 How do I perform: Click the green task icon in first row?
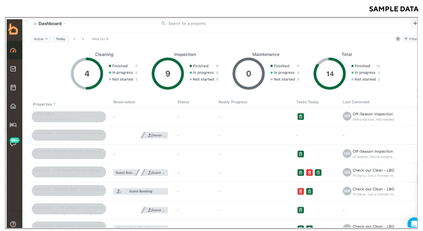coord(301,117)
